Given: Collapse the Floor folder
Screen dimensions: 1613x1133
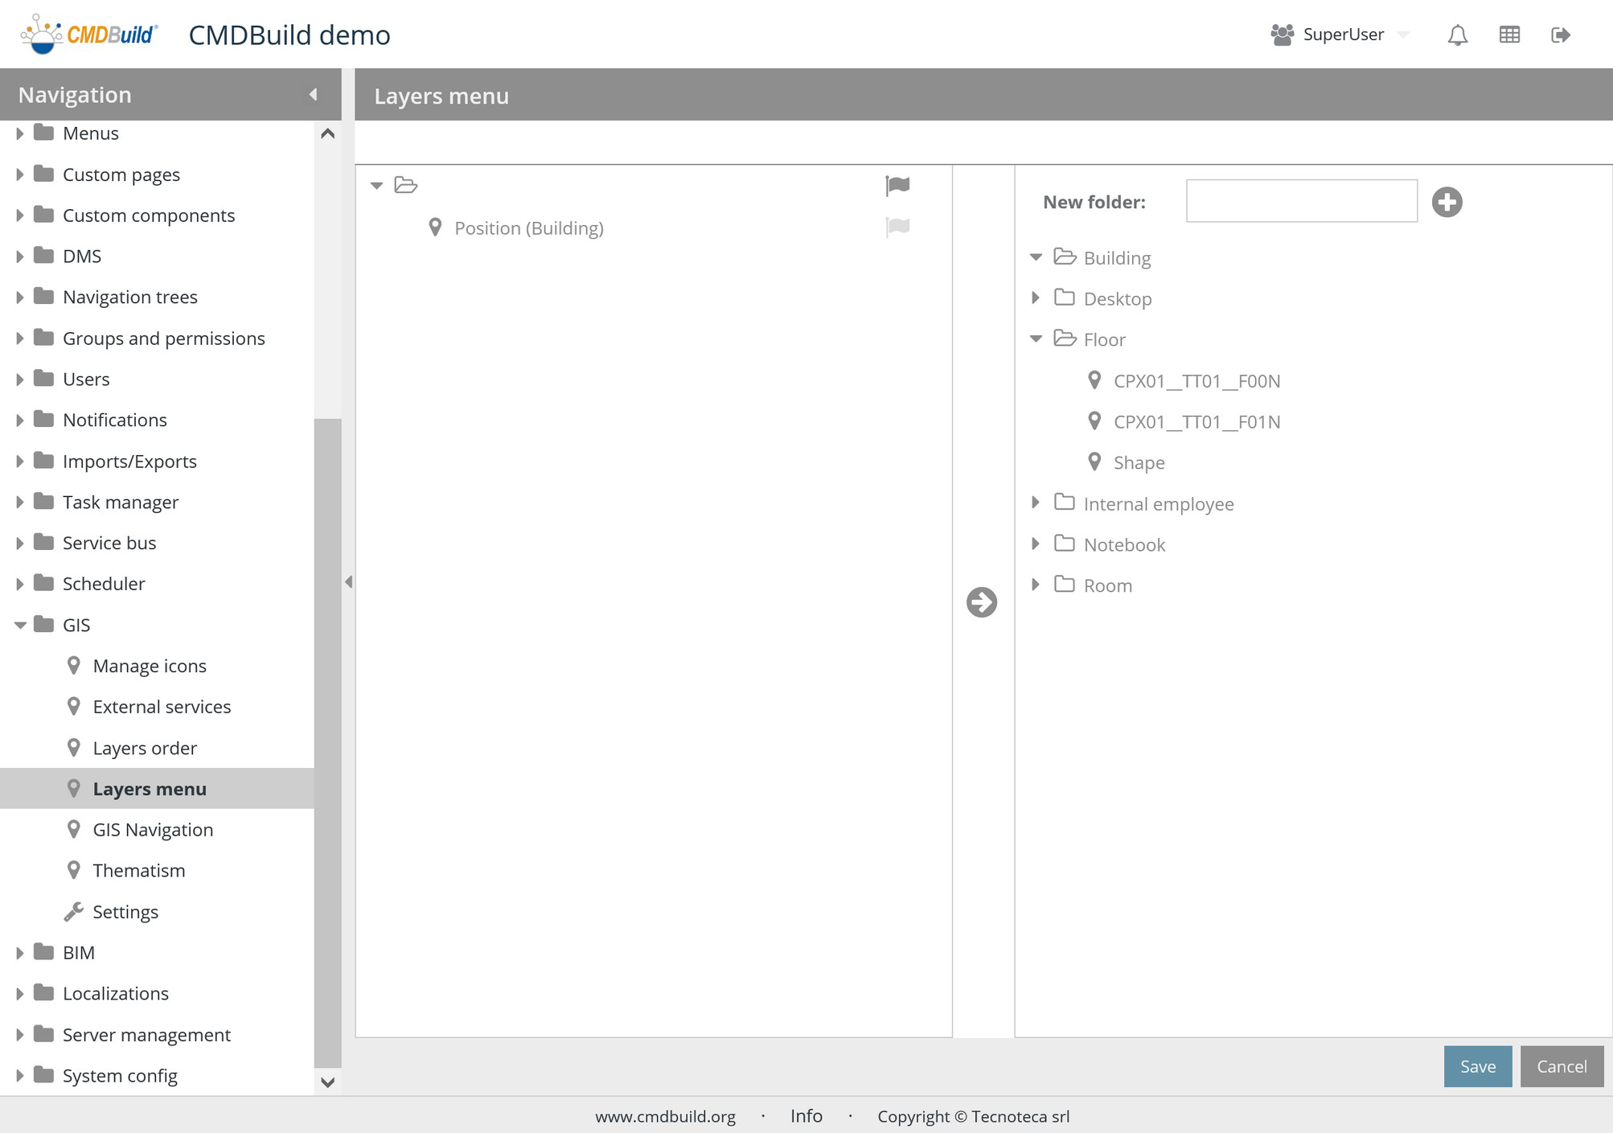Looking at the screenshot, I should click(1036, 339).
